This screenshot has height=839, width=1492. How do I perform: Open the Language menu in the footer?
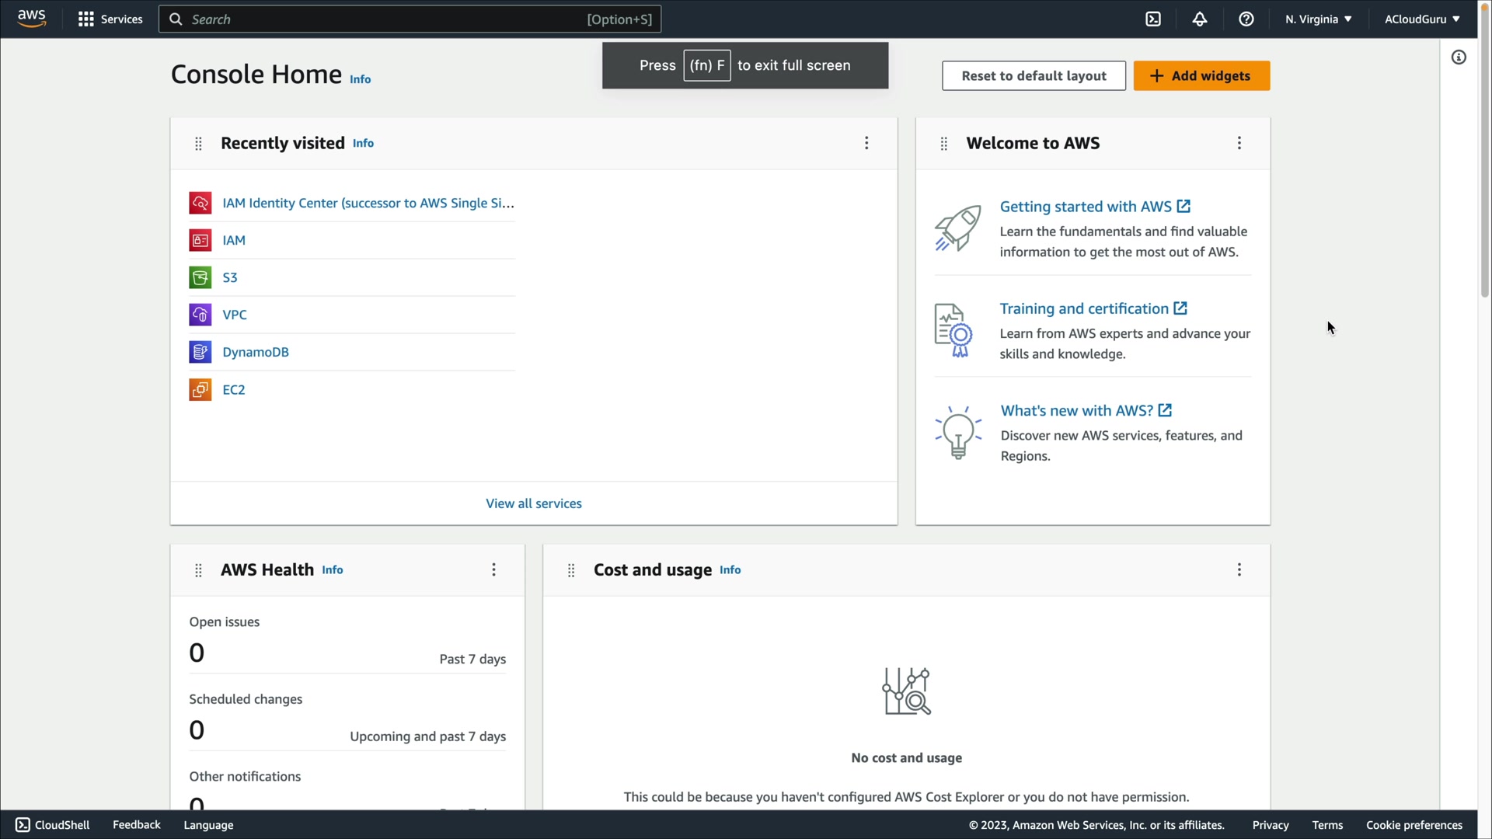[x=208, y=825]
